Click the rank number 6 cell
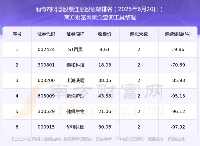Image resolution: width=200 pixels, height=146 pixels. point(17,127)
